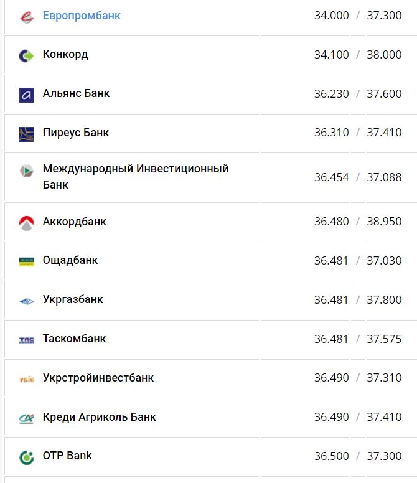Click the OTP Bank logo icon
Image resolution: width=417 pixels, height=483 pixels.
26,457
